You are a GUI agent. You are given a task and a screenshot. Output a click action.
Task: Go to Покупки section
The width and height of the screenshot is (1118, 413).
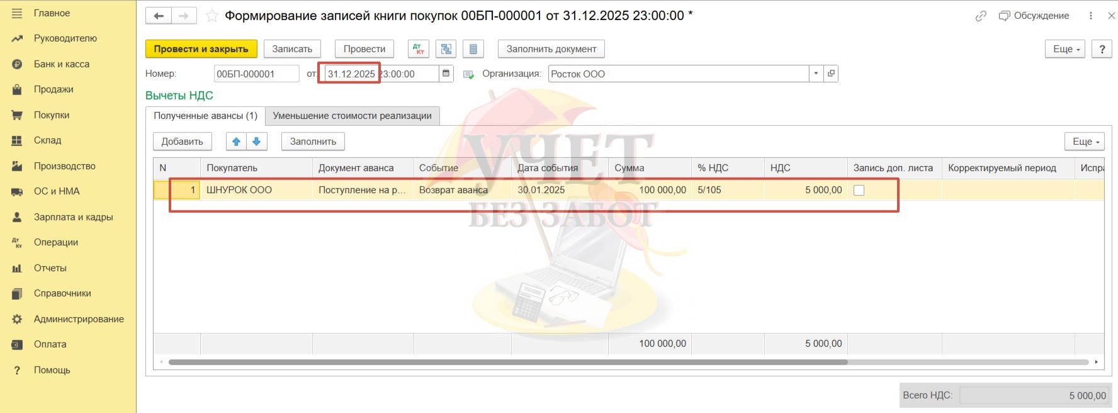click(x=52, y=115)
